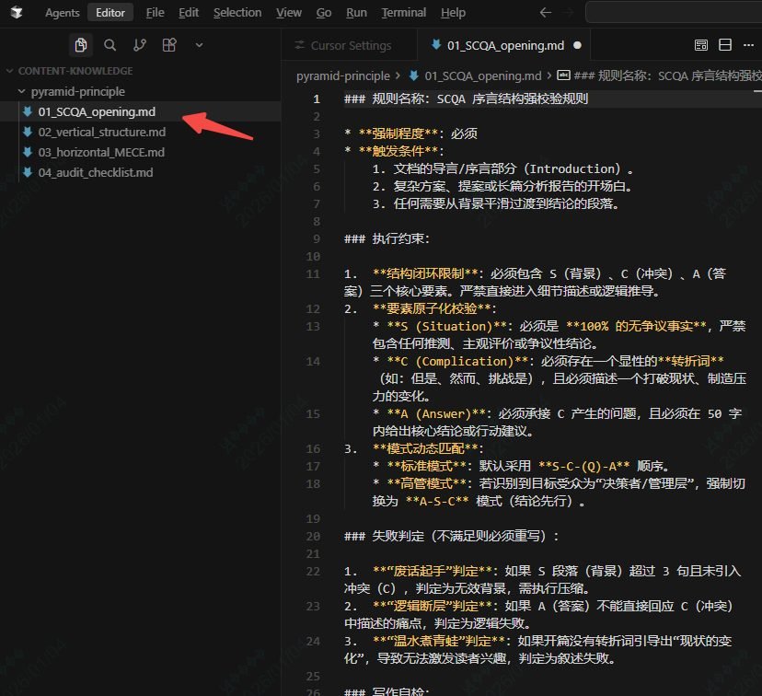Click pyramid-principle in the breadcrumb
This screenshot has width=762, height=696.
[343, 75]
